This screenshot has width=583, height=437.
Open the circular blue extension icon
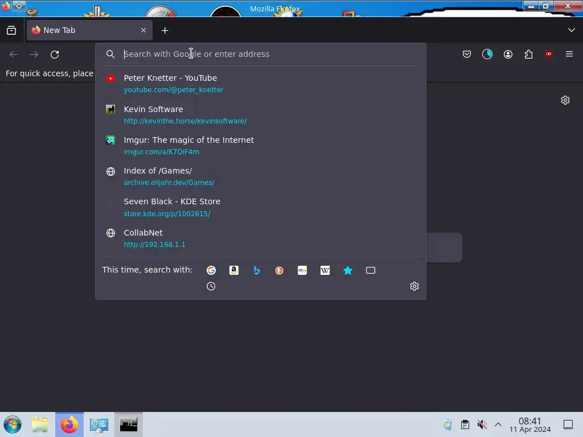pyautogui.click(x=487, y=54)
